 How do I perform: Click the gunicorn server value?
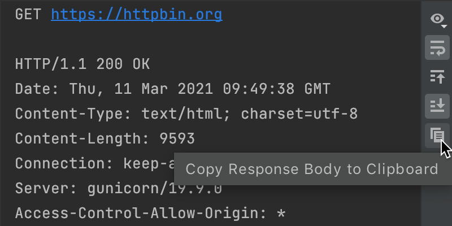(x=155, y=189)
